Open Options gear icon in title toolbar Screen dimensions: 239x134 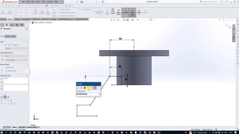coord(103,1)
